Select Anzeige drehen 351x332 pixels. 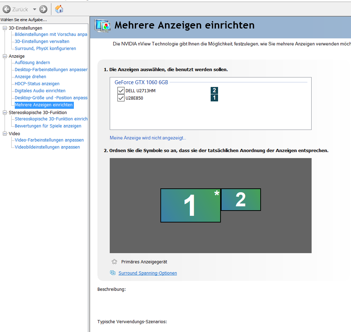click(31, 77)
